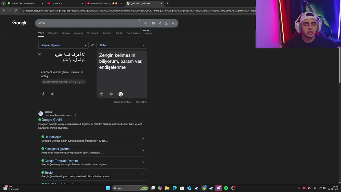Click the browser address bar URL
The height and width of the screenshot is (192, 341).
pos(140,11)
